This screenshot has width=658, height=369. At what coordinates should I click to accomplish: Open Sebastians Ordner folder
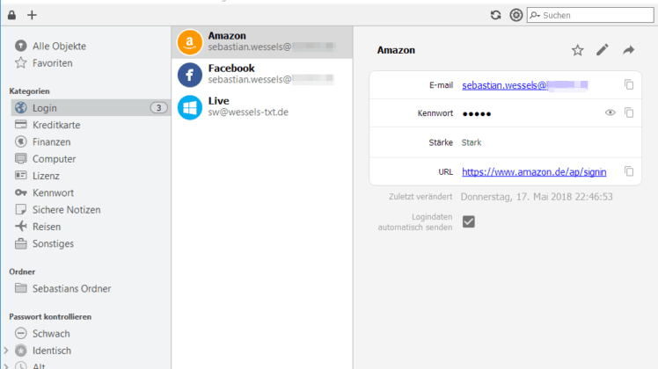(x=62, y=288)
